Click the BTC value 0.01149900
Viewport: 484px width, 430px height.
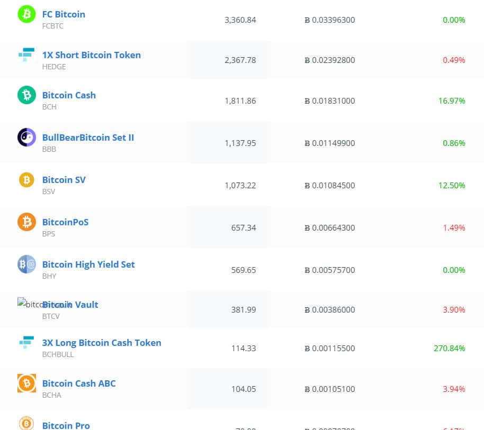pyautogui.click(x=330, y=143)
